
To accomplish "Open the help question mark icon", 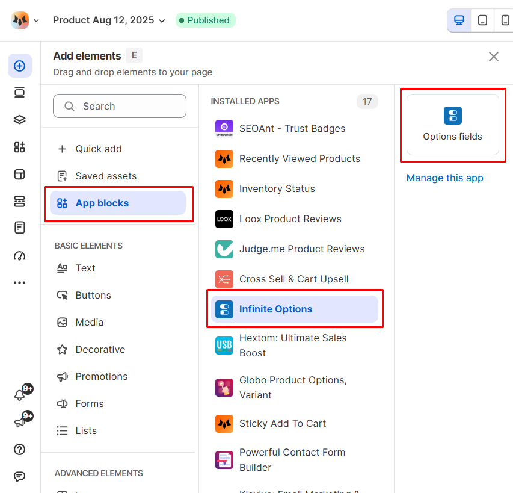I will [20, 449].
